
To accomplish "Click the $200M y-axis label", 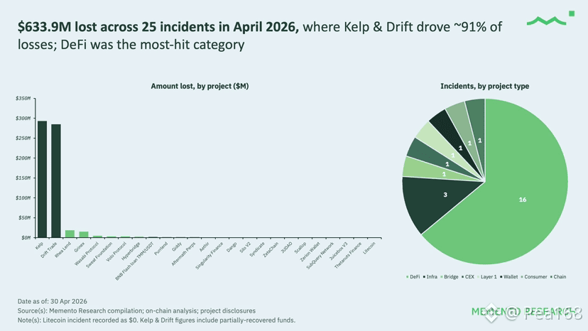I will [x=23, y=158].
